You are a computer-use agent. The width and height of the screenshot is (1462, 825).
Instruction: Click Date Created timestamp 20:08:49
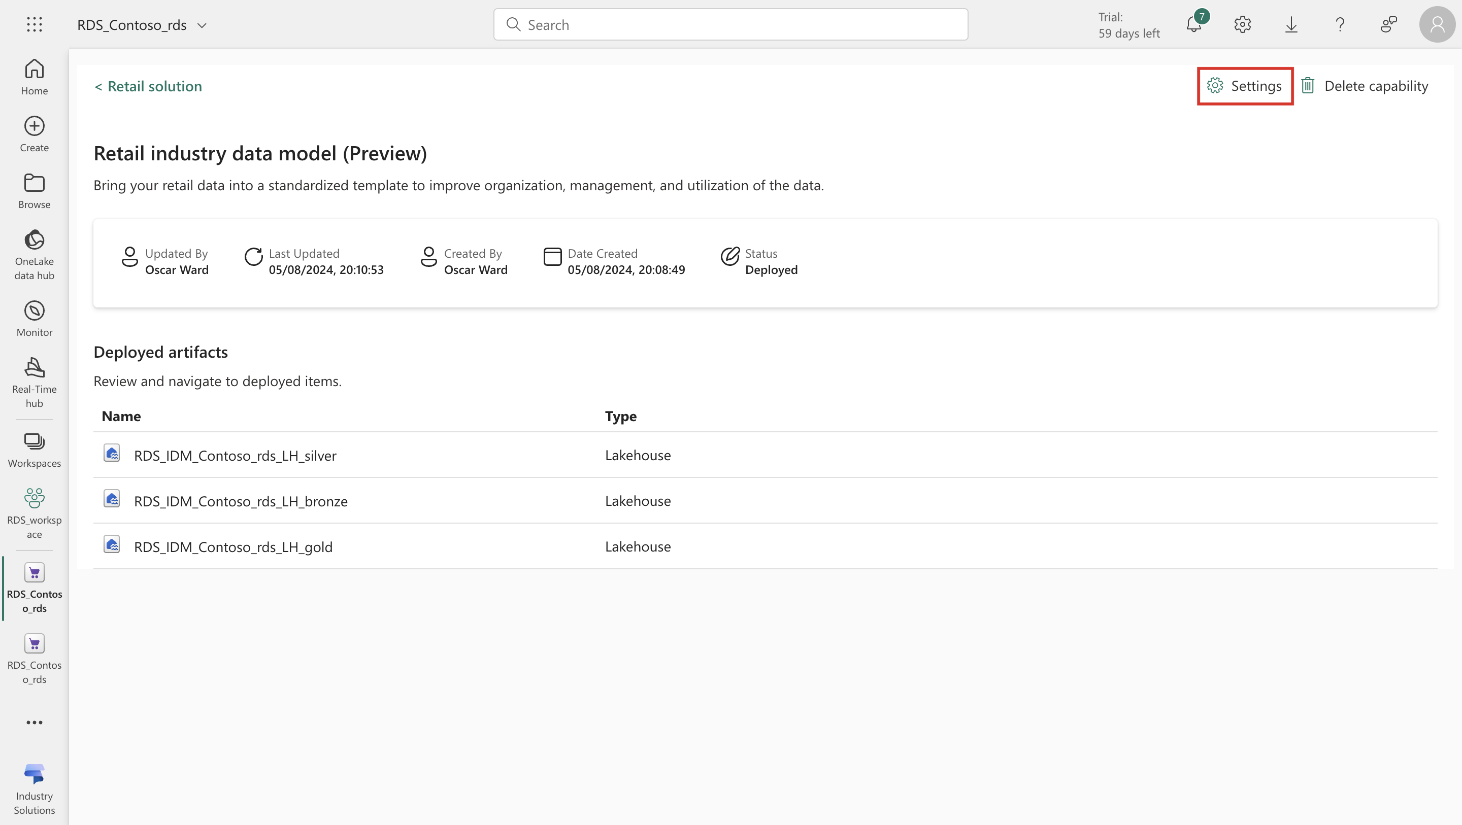(626, 269)
